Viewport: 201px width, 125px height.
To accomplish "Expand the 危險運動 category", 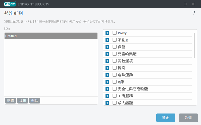I will pyautogui.click(x=107, y=75).
